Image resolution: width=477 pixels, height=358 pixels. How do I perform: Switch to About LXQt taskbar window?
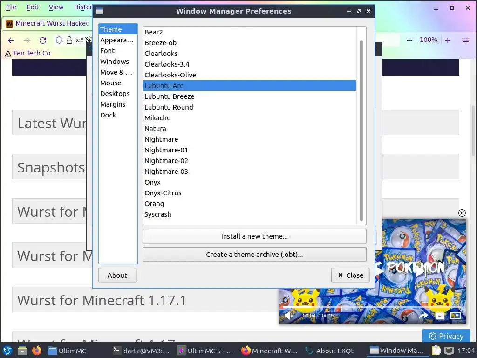click(330, 351)
